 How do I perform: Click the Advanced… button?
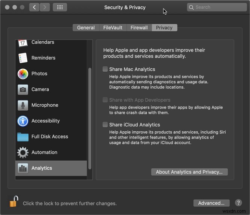(211, 203)
